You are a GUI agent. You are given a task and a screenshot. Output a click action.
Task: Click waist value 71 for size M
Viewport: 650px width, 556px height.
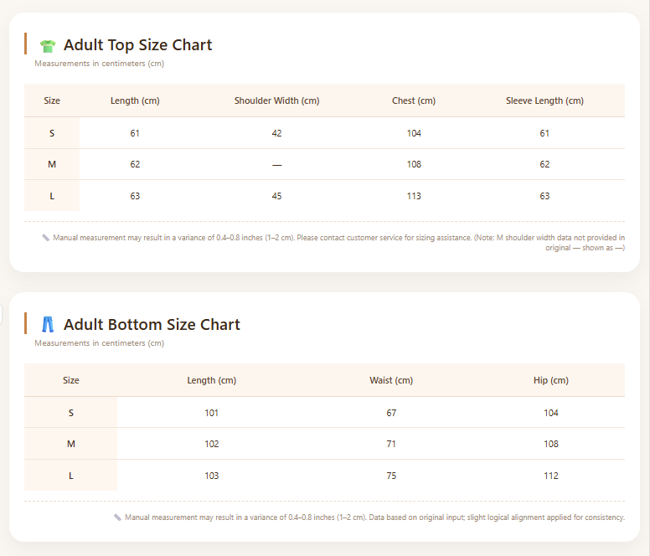pos(391,444)
